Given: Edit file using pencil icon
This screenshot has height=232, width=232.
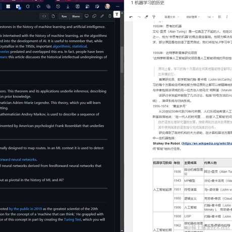Looking at the screenshot, I should coord(102,16).
